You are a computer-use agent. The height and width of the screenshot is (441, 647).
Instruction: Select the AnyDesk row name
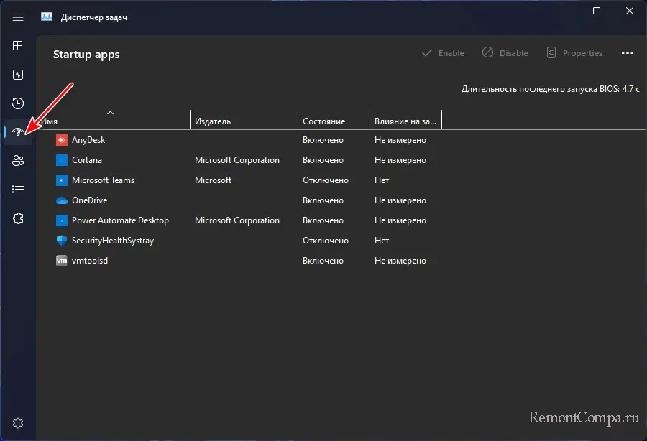(x=88, y=140)
